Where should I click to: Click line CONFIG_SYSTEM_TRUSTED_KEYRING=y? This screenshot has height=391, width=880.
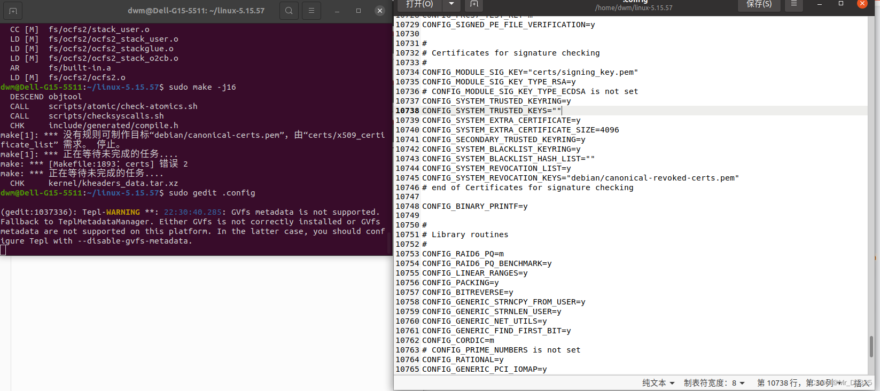pos(496,101)
